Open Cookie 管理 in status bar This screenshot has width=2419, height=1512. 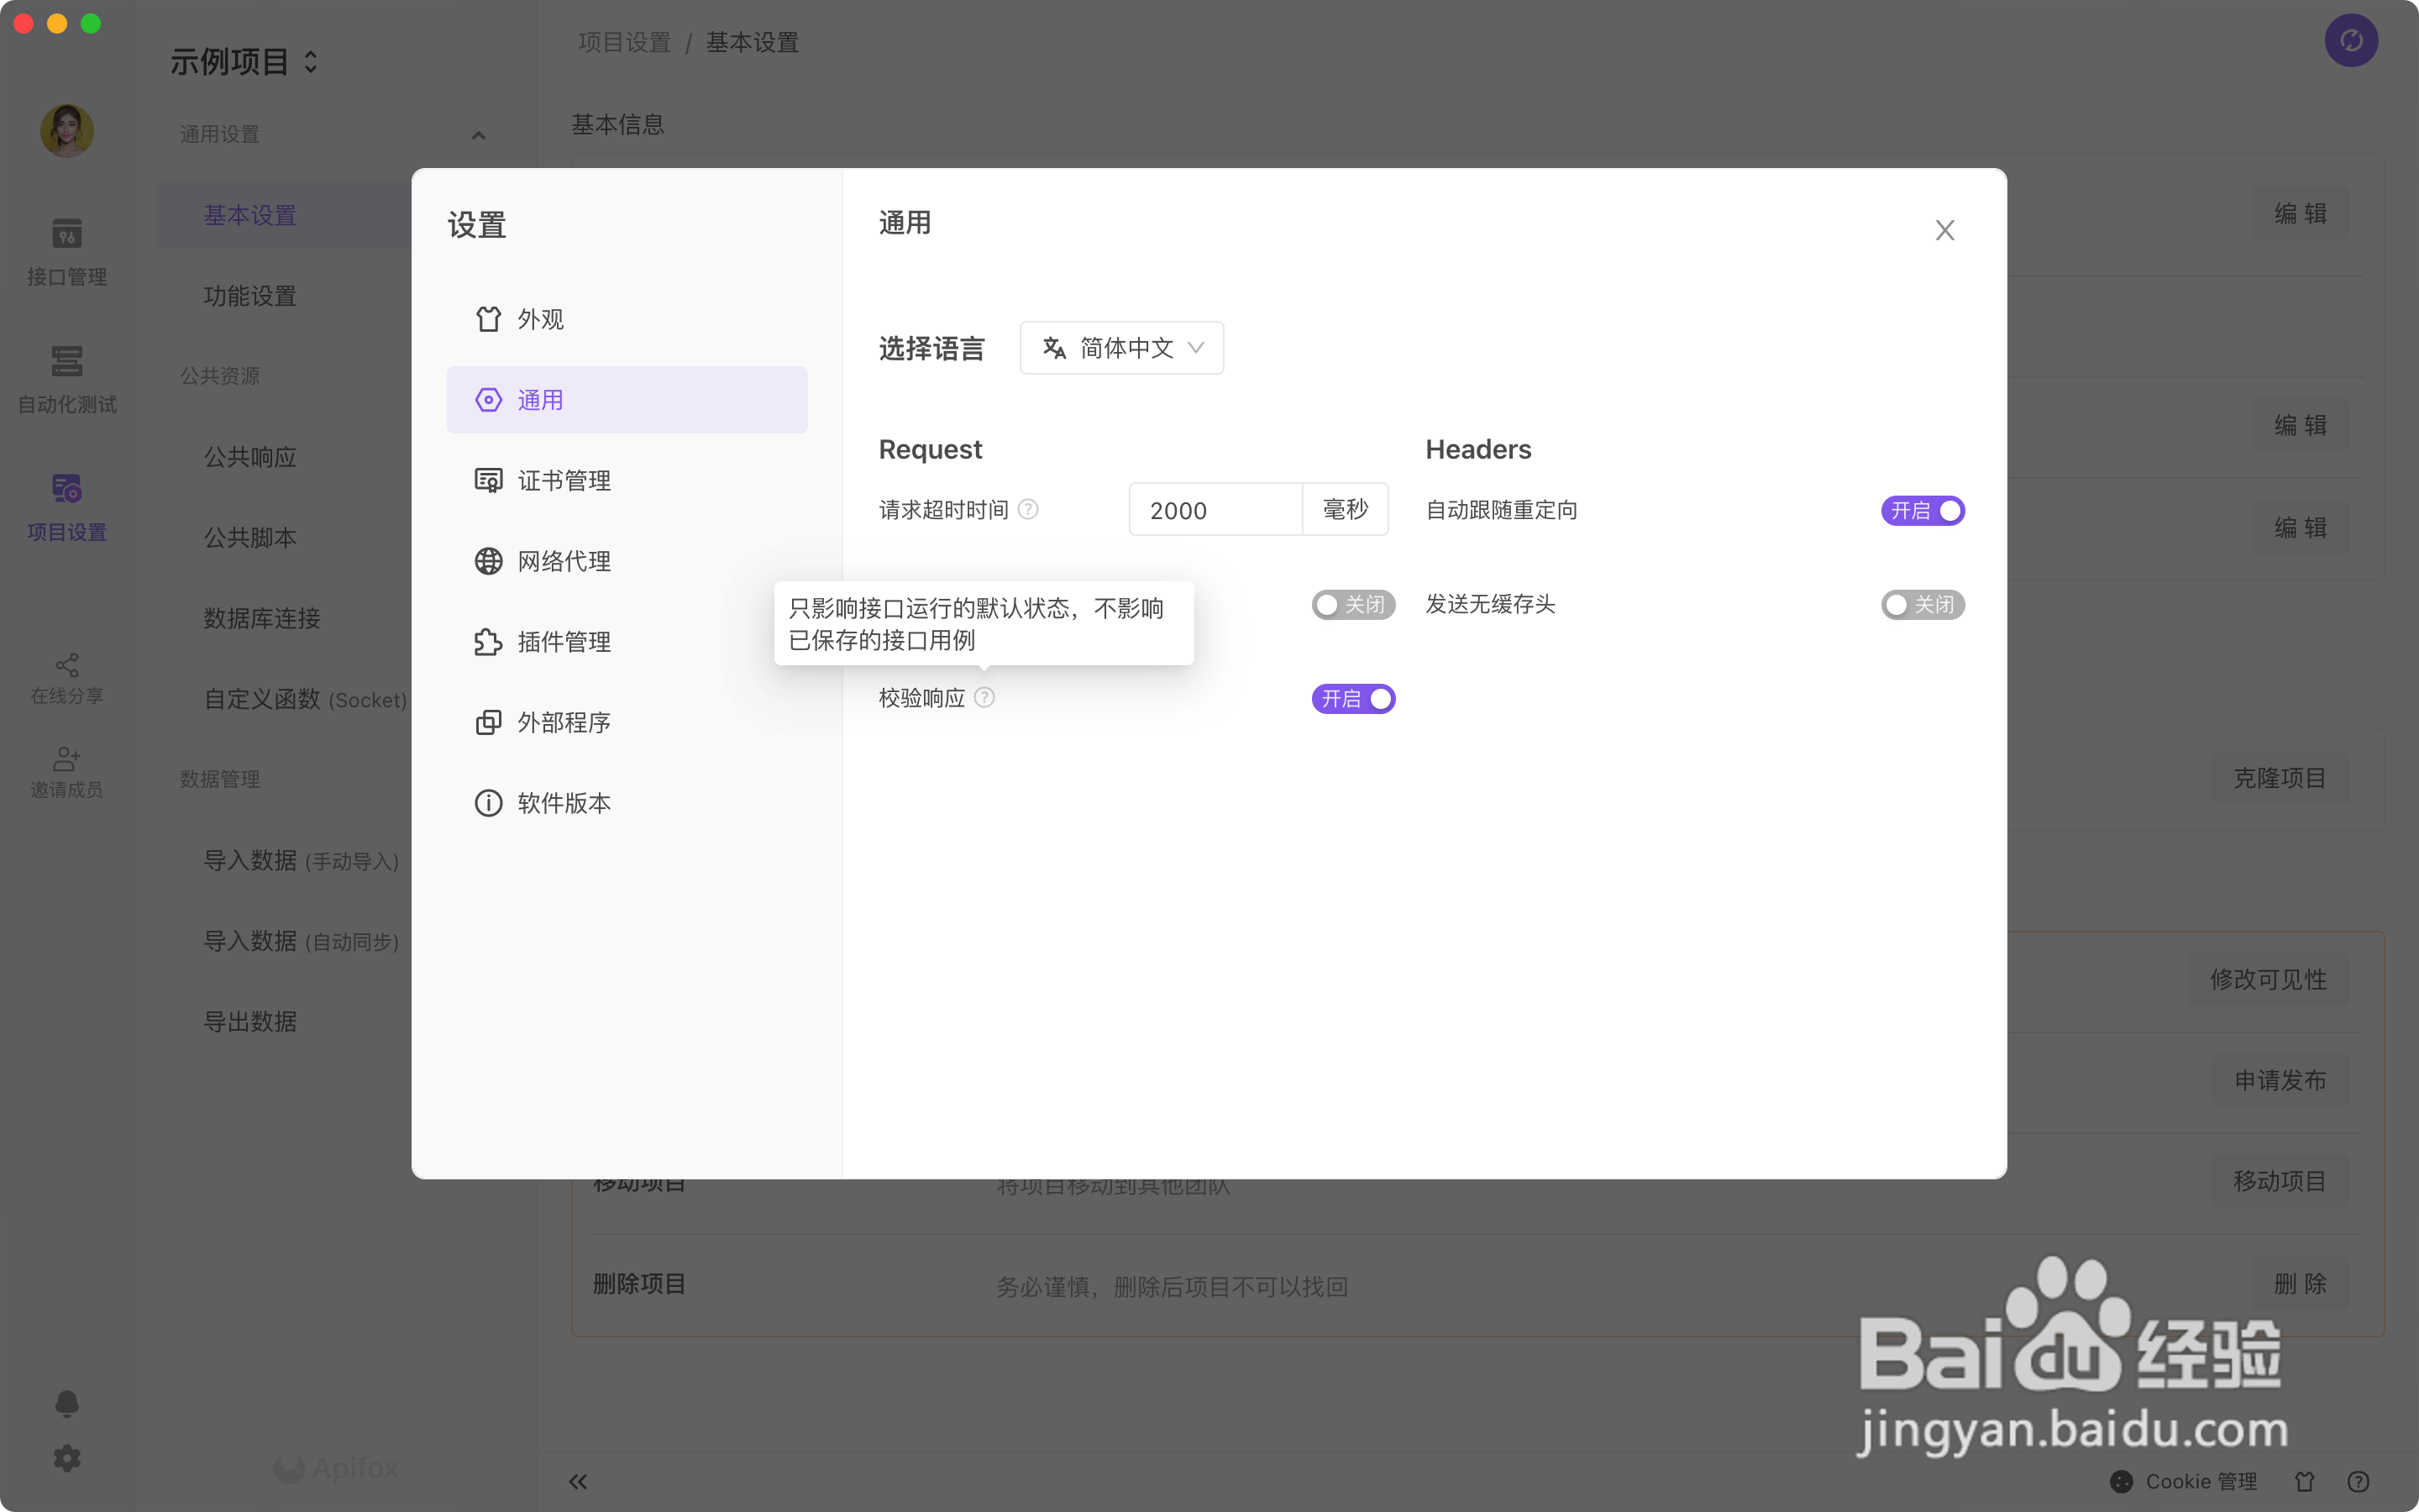click(x=2184, y=1481)
